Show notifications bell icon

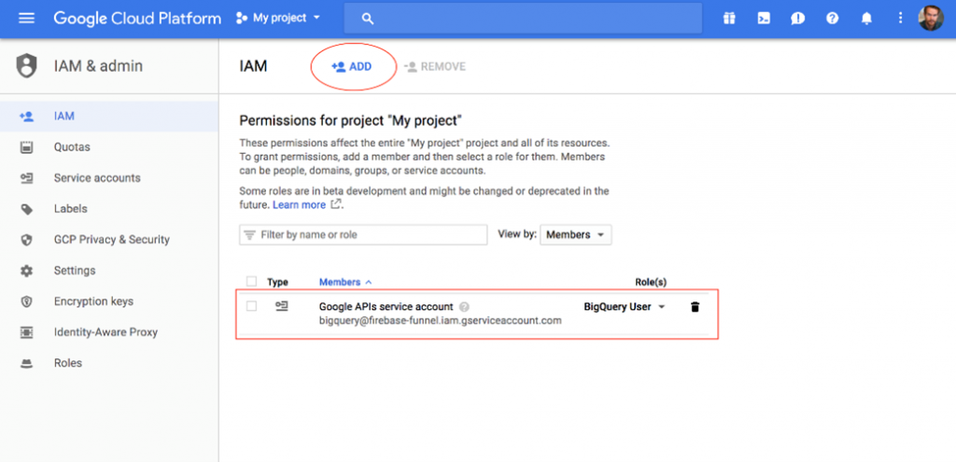click(866, 19)
